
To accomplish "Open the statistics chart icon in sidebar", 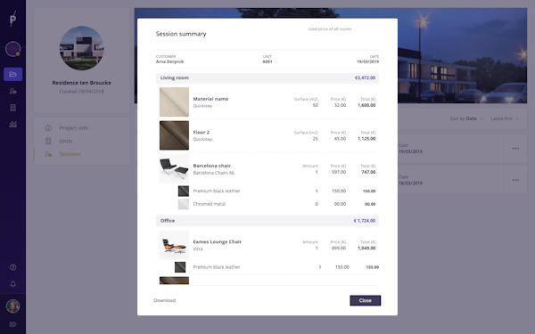I will (x=13, y=124).
